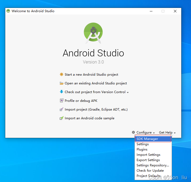The height and width of the screenshot is (182, 191).
Task: Click the Import project arrow icon
Action: tap(62, 109)
